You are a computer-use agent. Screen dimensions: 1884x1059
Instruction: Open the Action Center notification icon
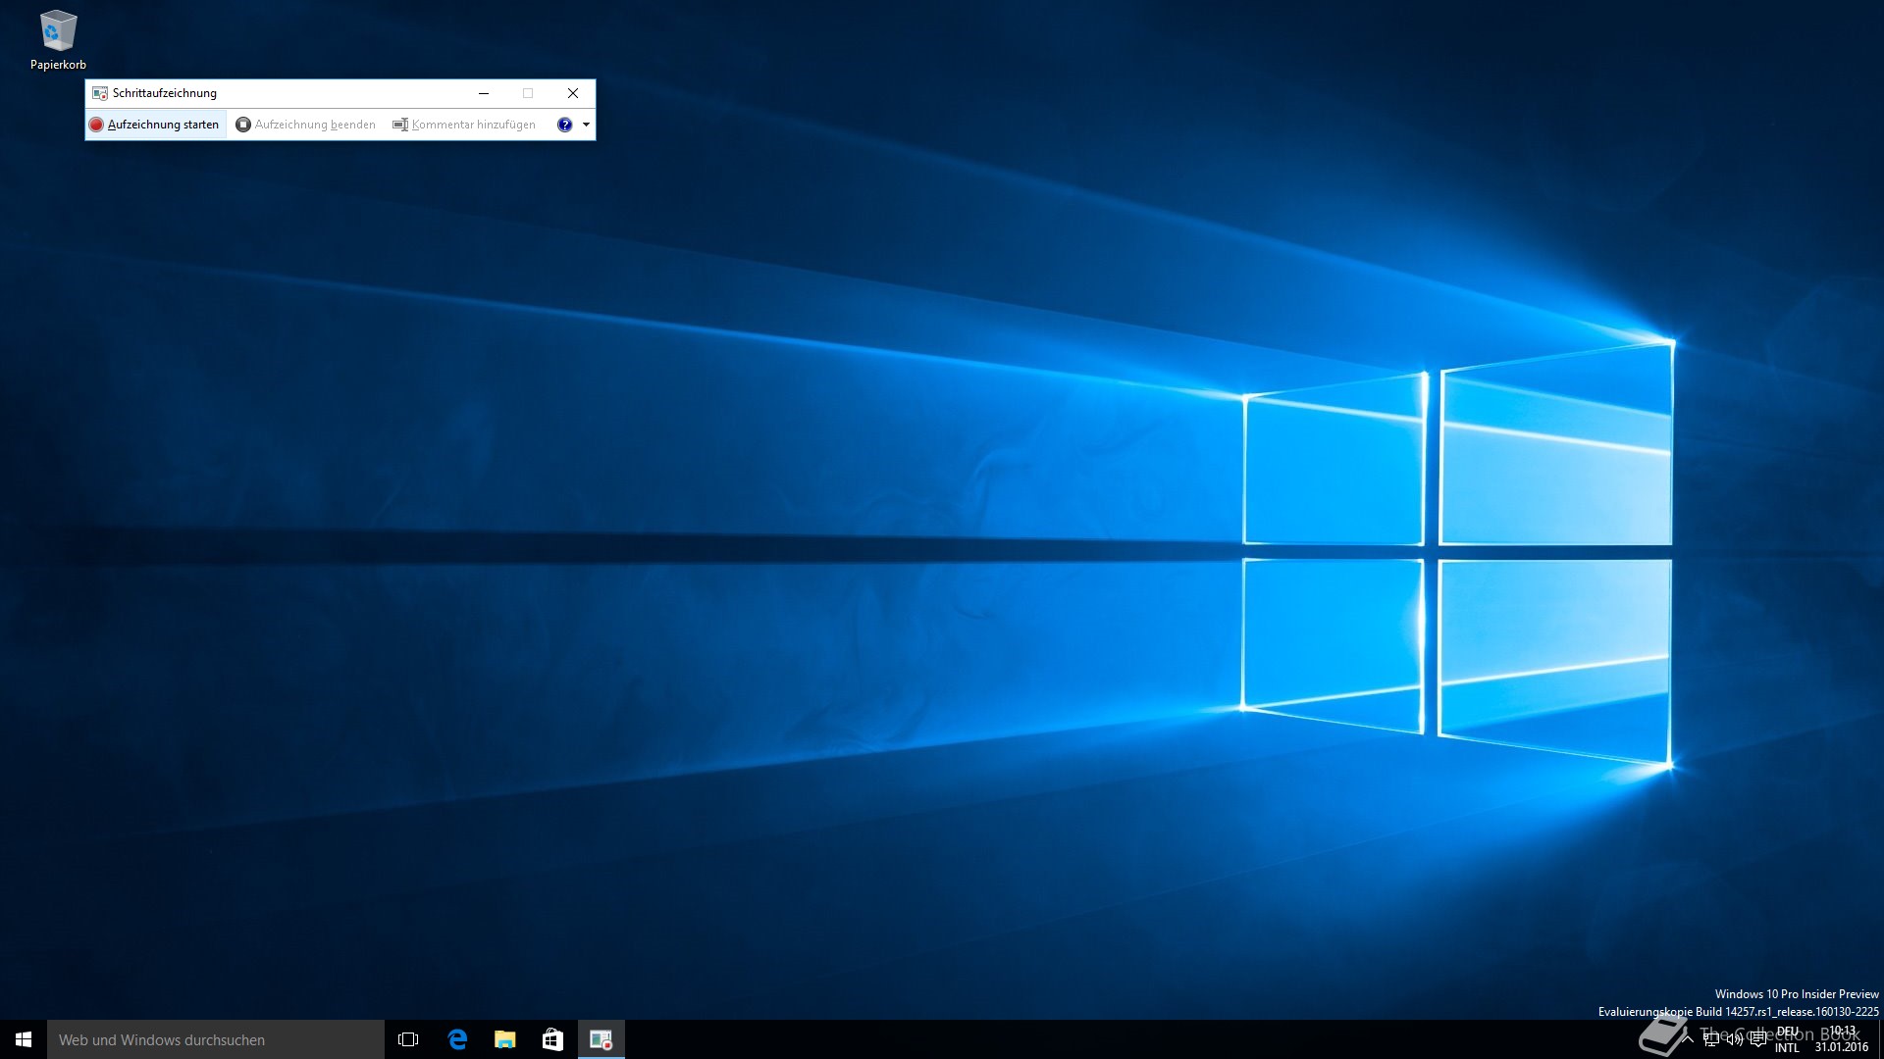click(1758, 1039)
